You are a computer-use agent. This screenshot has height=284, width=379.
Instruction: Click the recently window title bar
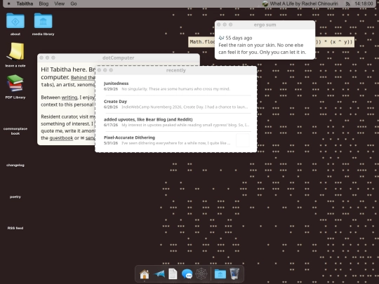click(176, 70)
